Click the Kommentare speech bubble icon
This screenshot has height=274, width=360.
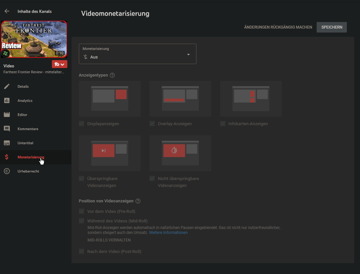pyautogui.click(x=7, y=129)
